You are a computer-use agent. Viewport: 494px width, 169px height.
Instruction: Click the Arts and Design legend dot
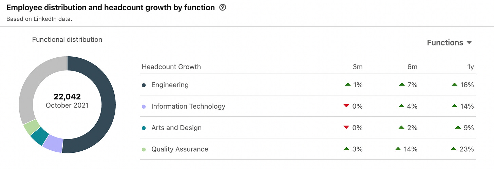coord(144,128)
